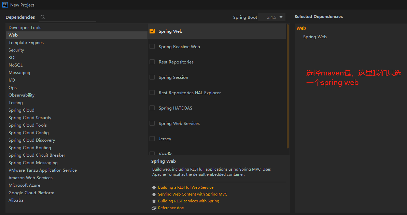Viewport: 407px width, 215px height.
Task: Click the IntelliJ IDEA logo icon
Action: click(x=5, y=5)
